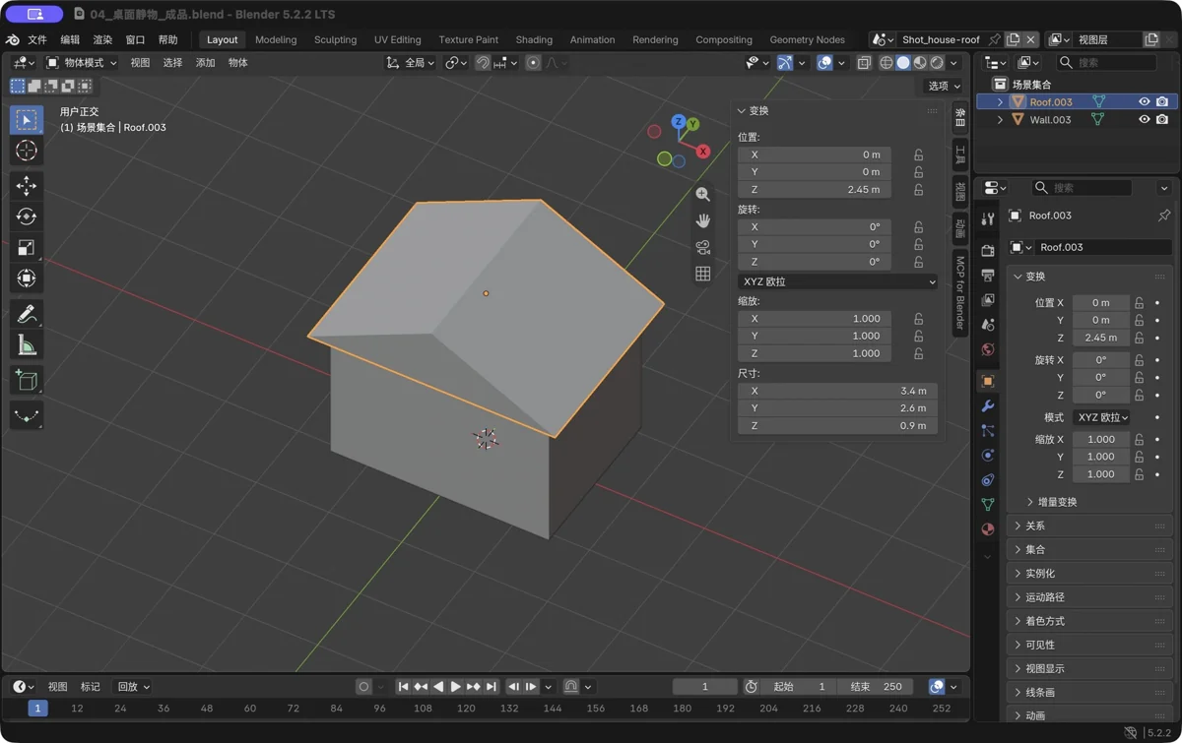
Task: Click the 选项 button in the viewport
Action: coord(944,87)
